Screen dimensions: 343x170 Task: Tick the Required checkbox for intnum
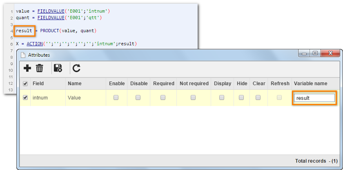[x=163, y=98]
